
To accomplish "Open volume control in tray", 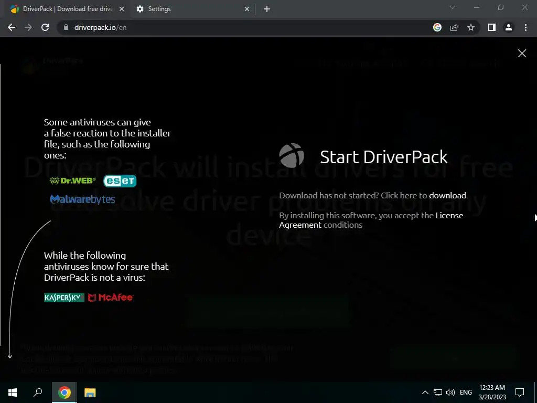I will (450, 393).
